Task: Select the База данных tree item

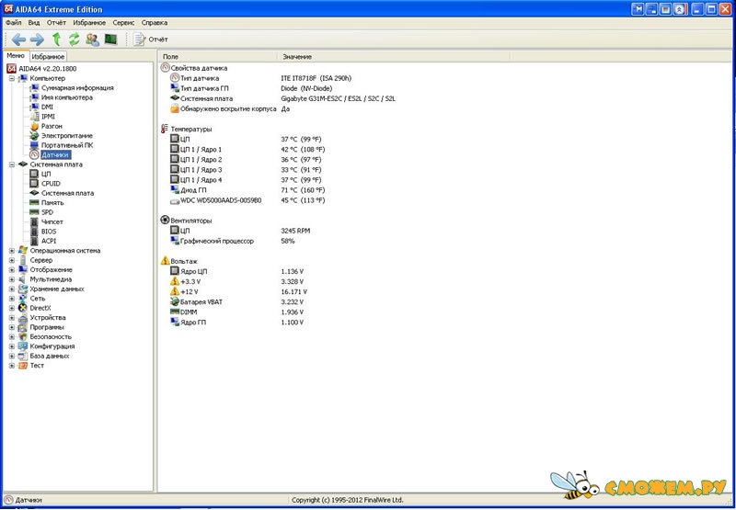Action: click(50, 356)
